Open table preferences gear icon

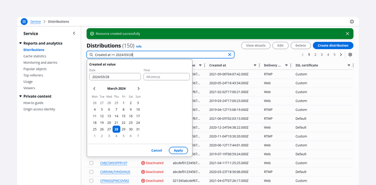[x=350, y=54]
